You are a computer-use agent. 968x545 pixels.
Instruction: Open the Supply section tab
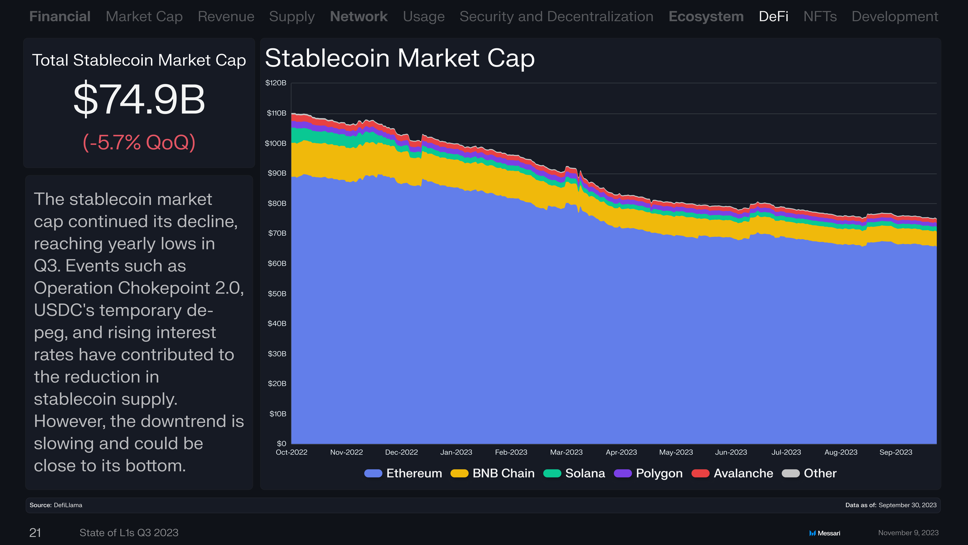point(292,17)
